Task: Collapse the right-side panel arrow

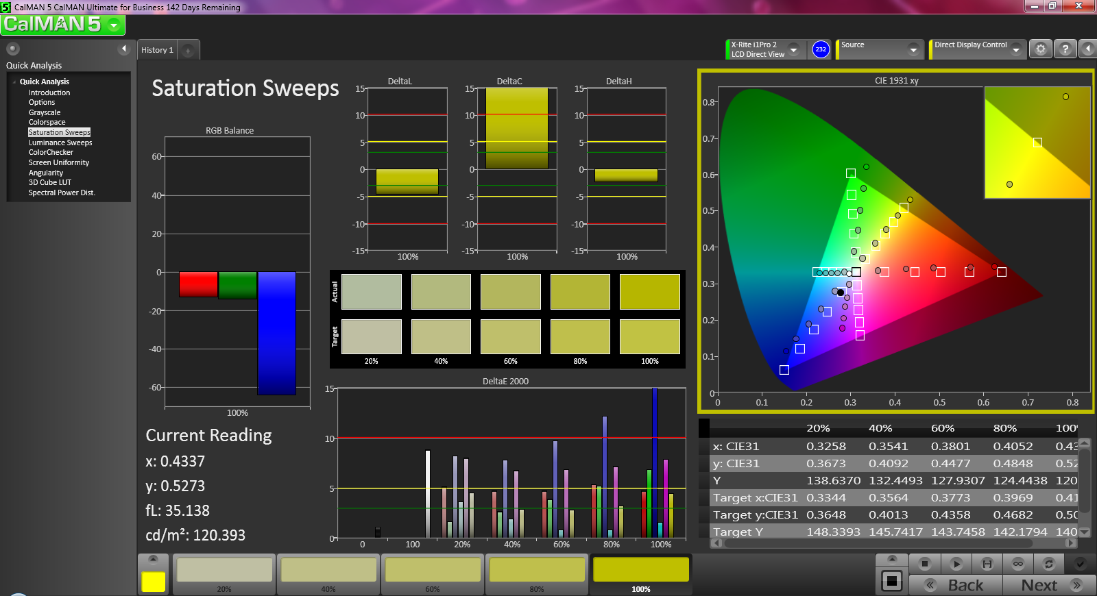Action: coord(1087,49)
